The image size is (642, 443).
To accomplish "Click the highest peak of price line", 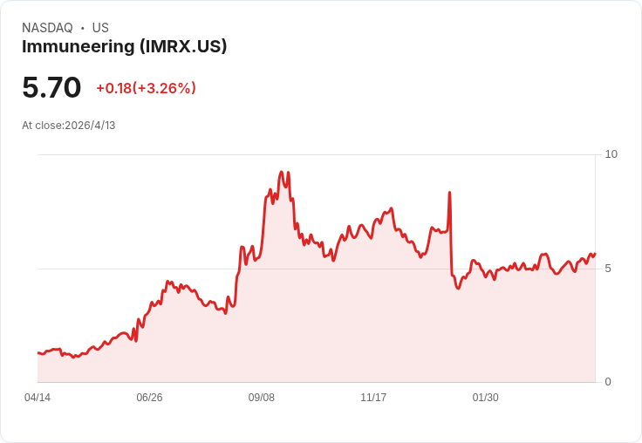I will click(281, 172).
